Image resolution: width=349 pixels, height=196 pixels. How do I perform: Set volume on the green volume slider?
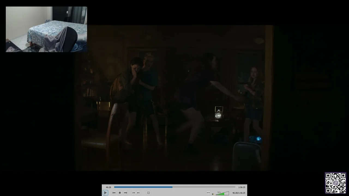(222, 193)
